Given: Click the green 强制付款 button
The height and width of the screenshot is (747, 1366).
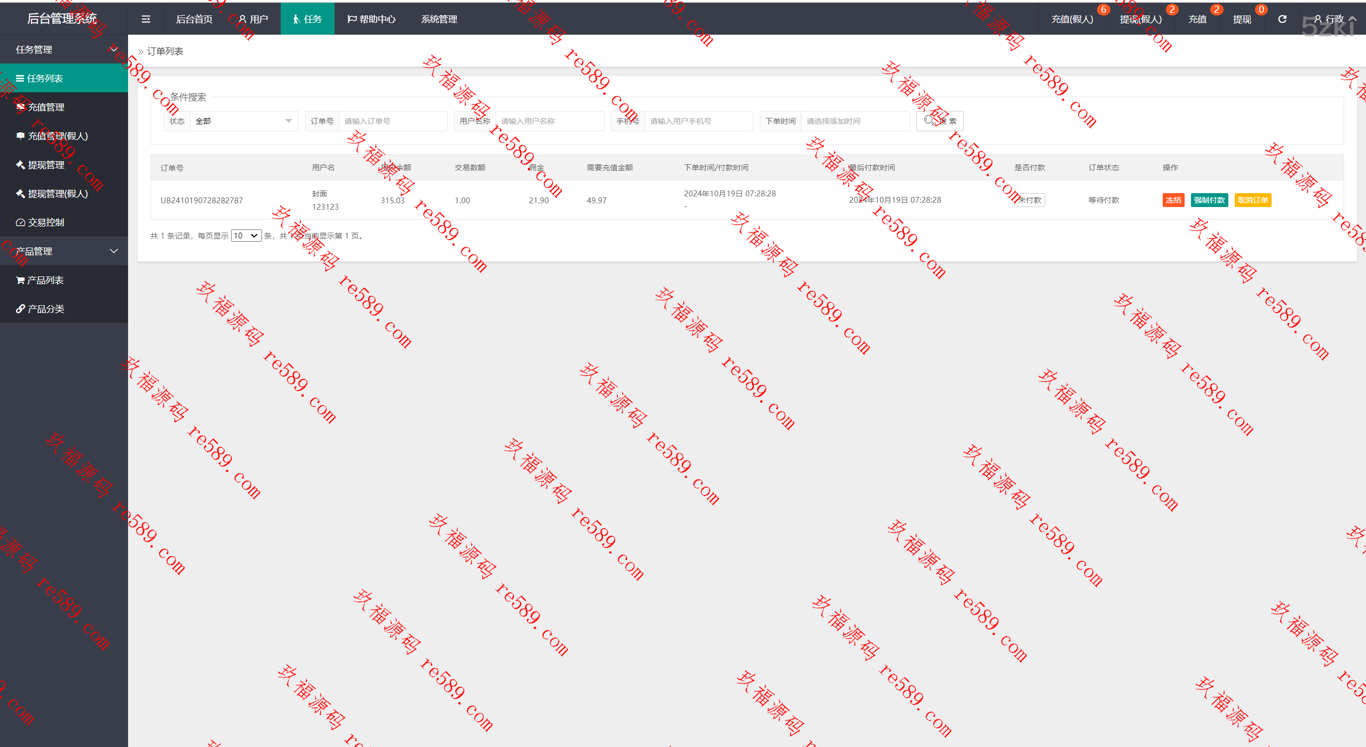Looking at the screenshot, I should coord(1209,200).
